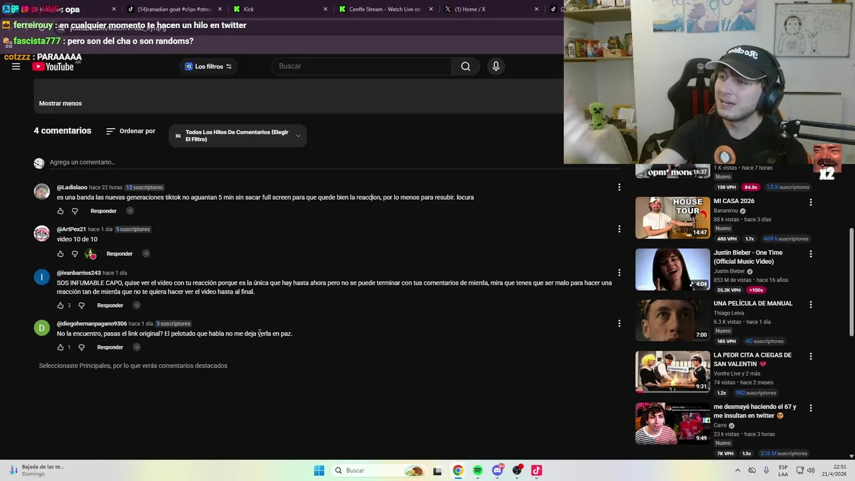The width and height of the screenshot is (855, 481).
Task: Close the Home / X browser tab
Action: (536, 9)
